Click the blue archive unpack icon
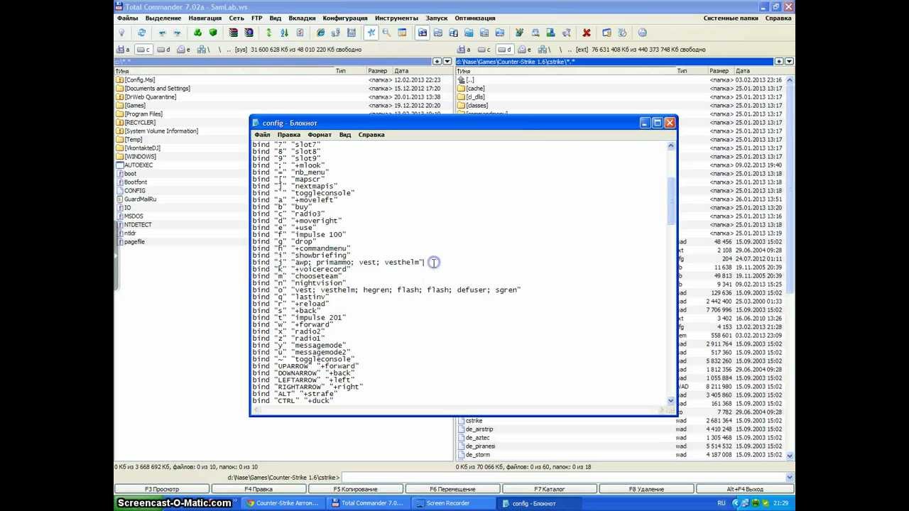Viewport: 909px width, 511px height. (x=249, y=33)
